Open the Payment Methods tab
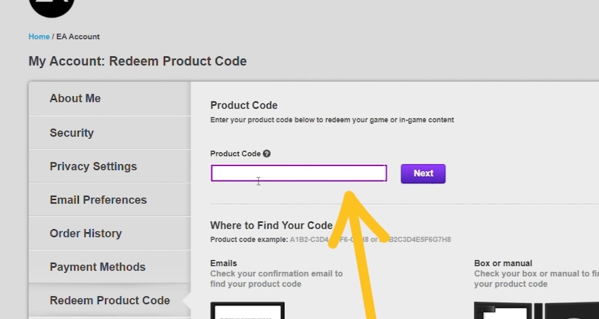Viewport: 599px width, 319px height. pyautogui.click(x=98, y=267)
